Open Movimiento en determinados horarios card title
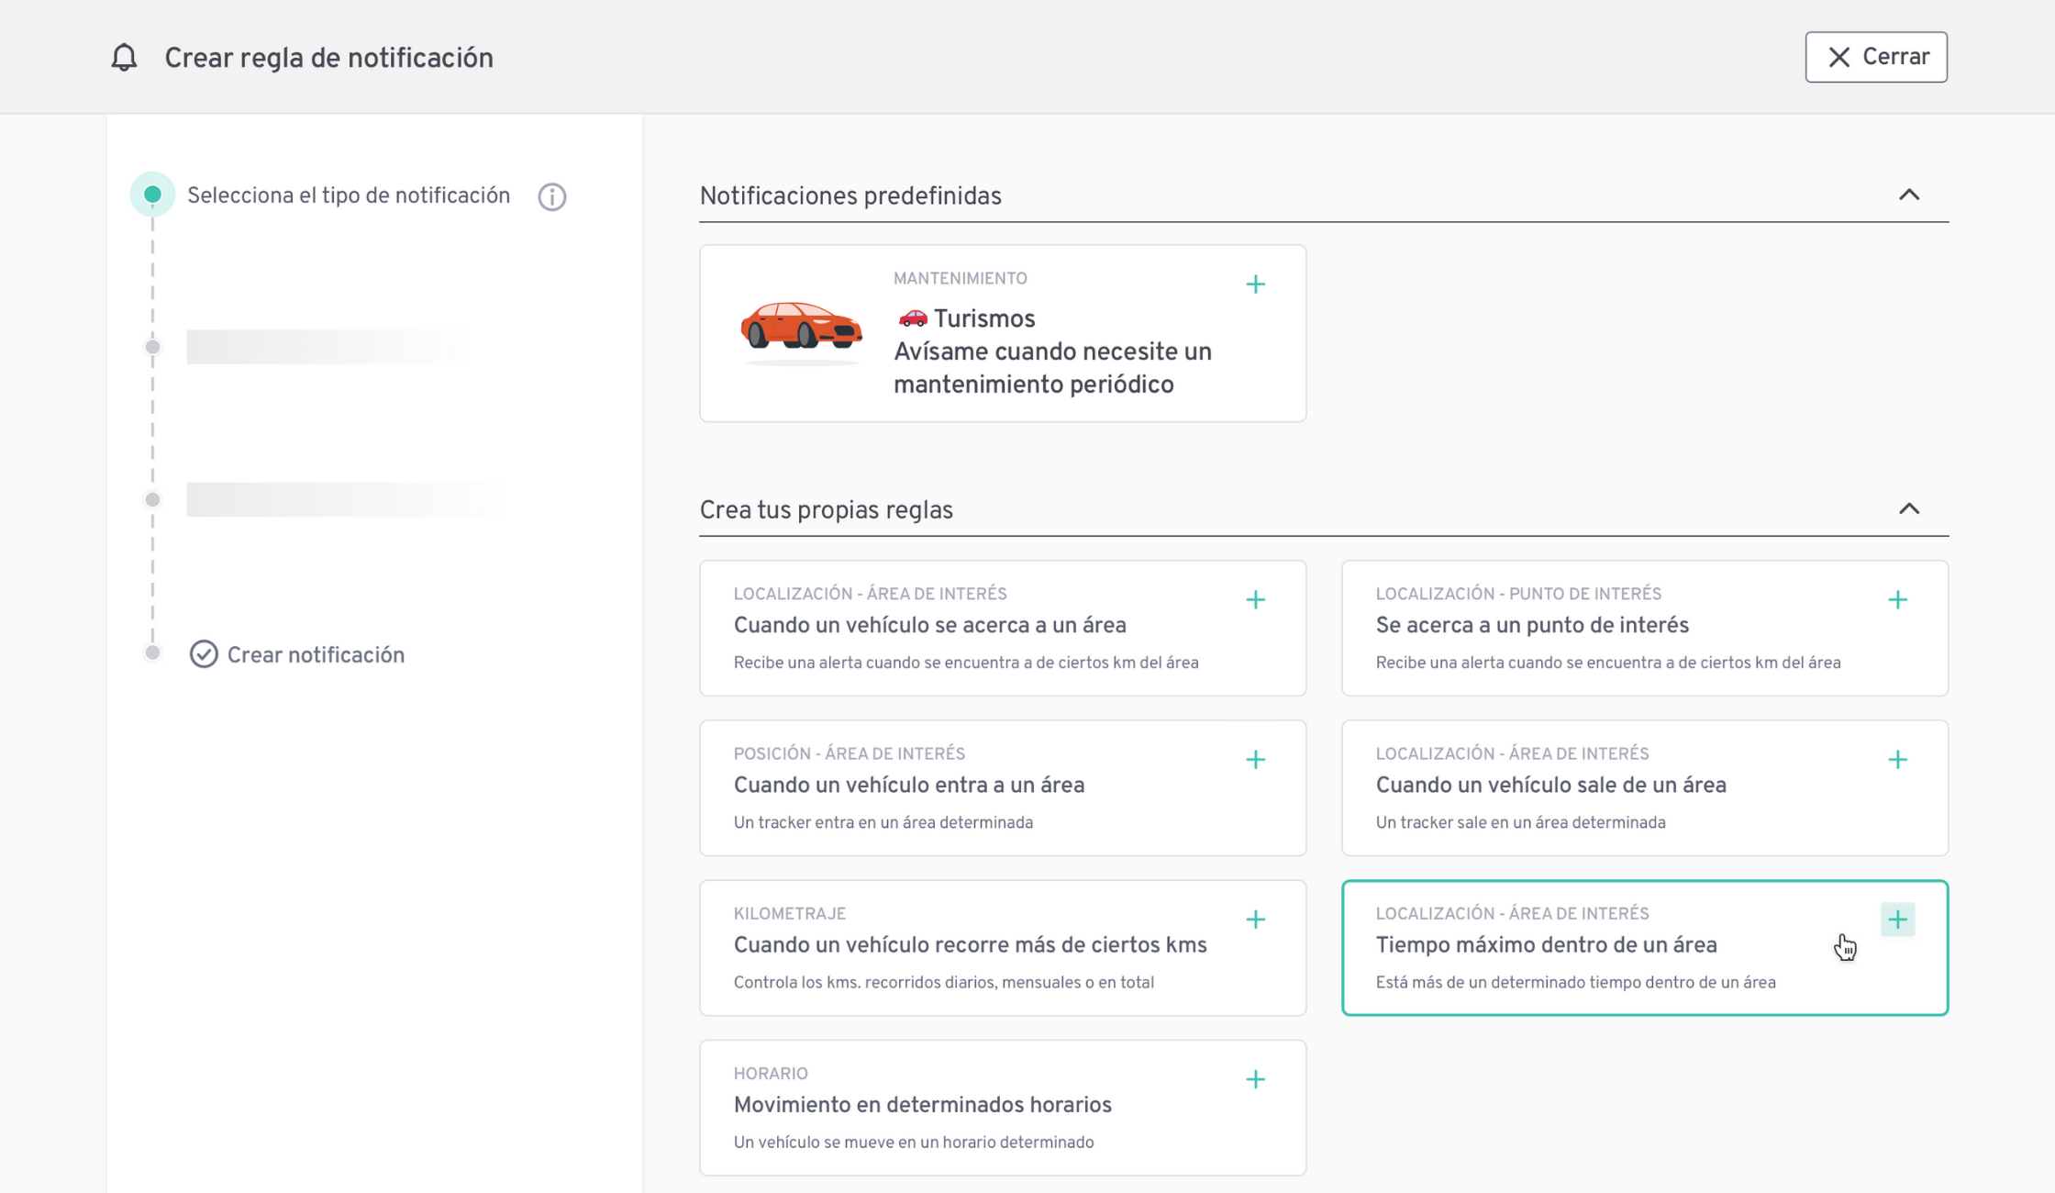Screen dimensions: 2055x1193 pyautogui.click(x=922, y=1105)
